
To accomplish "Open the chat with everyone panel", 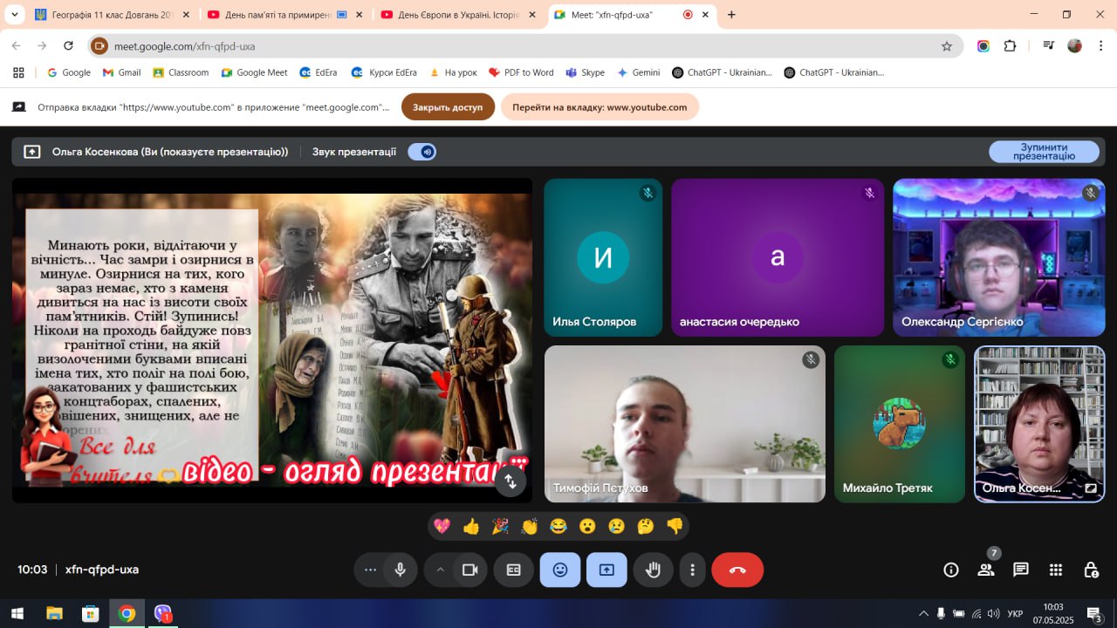I will click(1020, 570).
